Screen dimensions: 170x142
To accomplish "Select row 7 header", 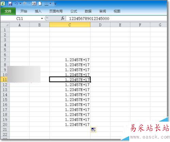I will click(x=5, y=60).
